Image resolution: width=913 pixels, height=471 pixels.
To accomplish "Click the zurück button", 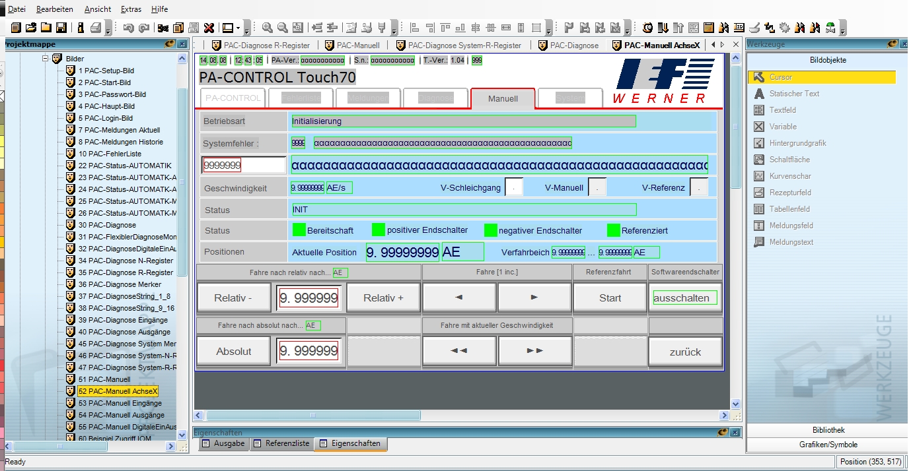I will coord(685,352).
